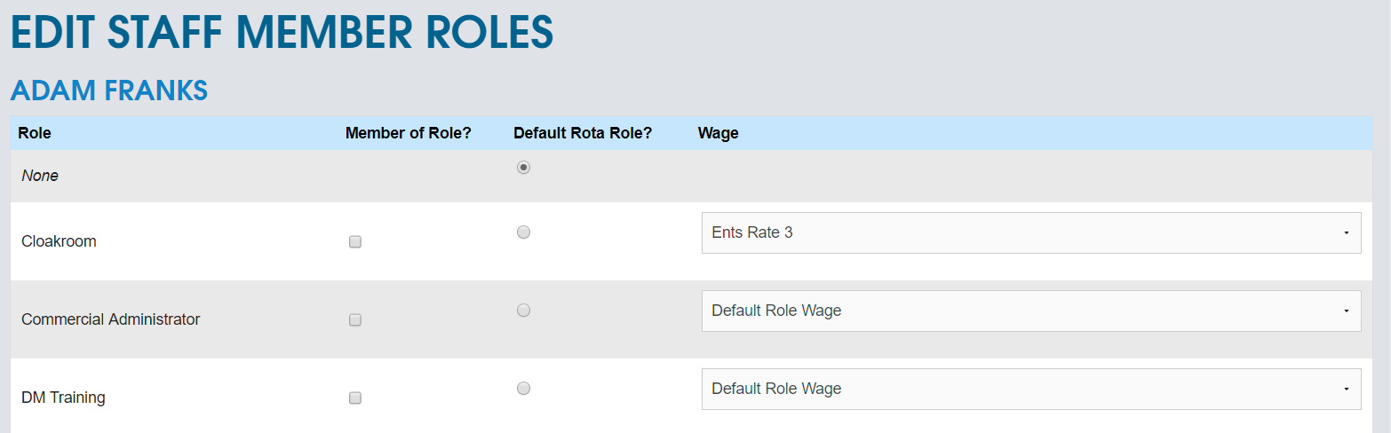Screen dimensions: 1391x433
Task: Click the Member of Role? column header
Action: click(408, 133)
